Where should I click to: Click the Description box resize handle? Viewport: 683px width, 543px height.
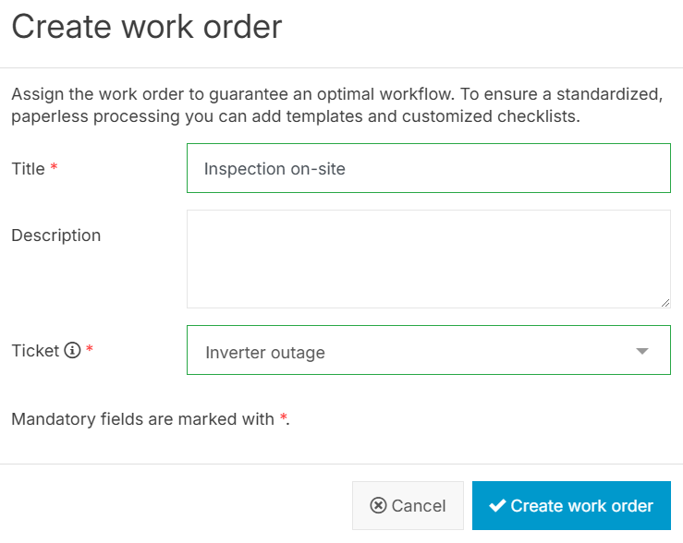665,302
